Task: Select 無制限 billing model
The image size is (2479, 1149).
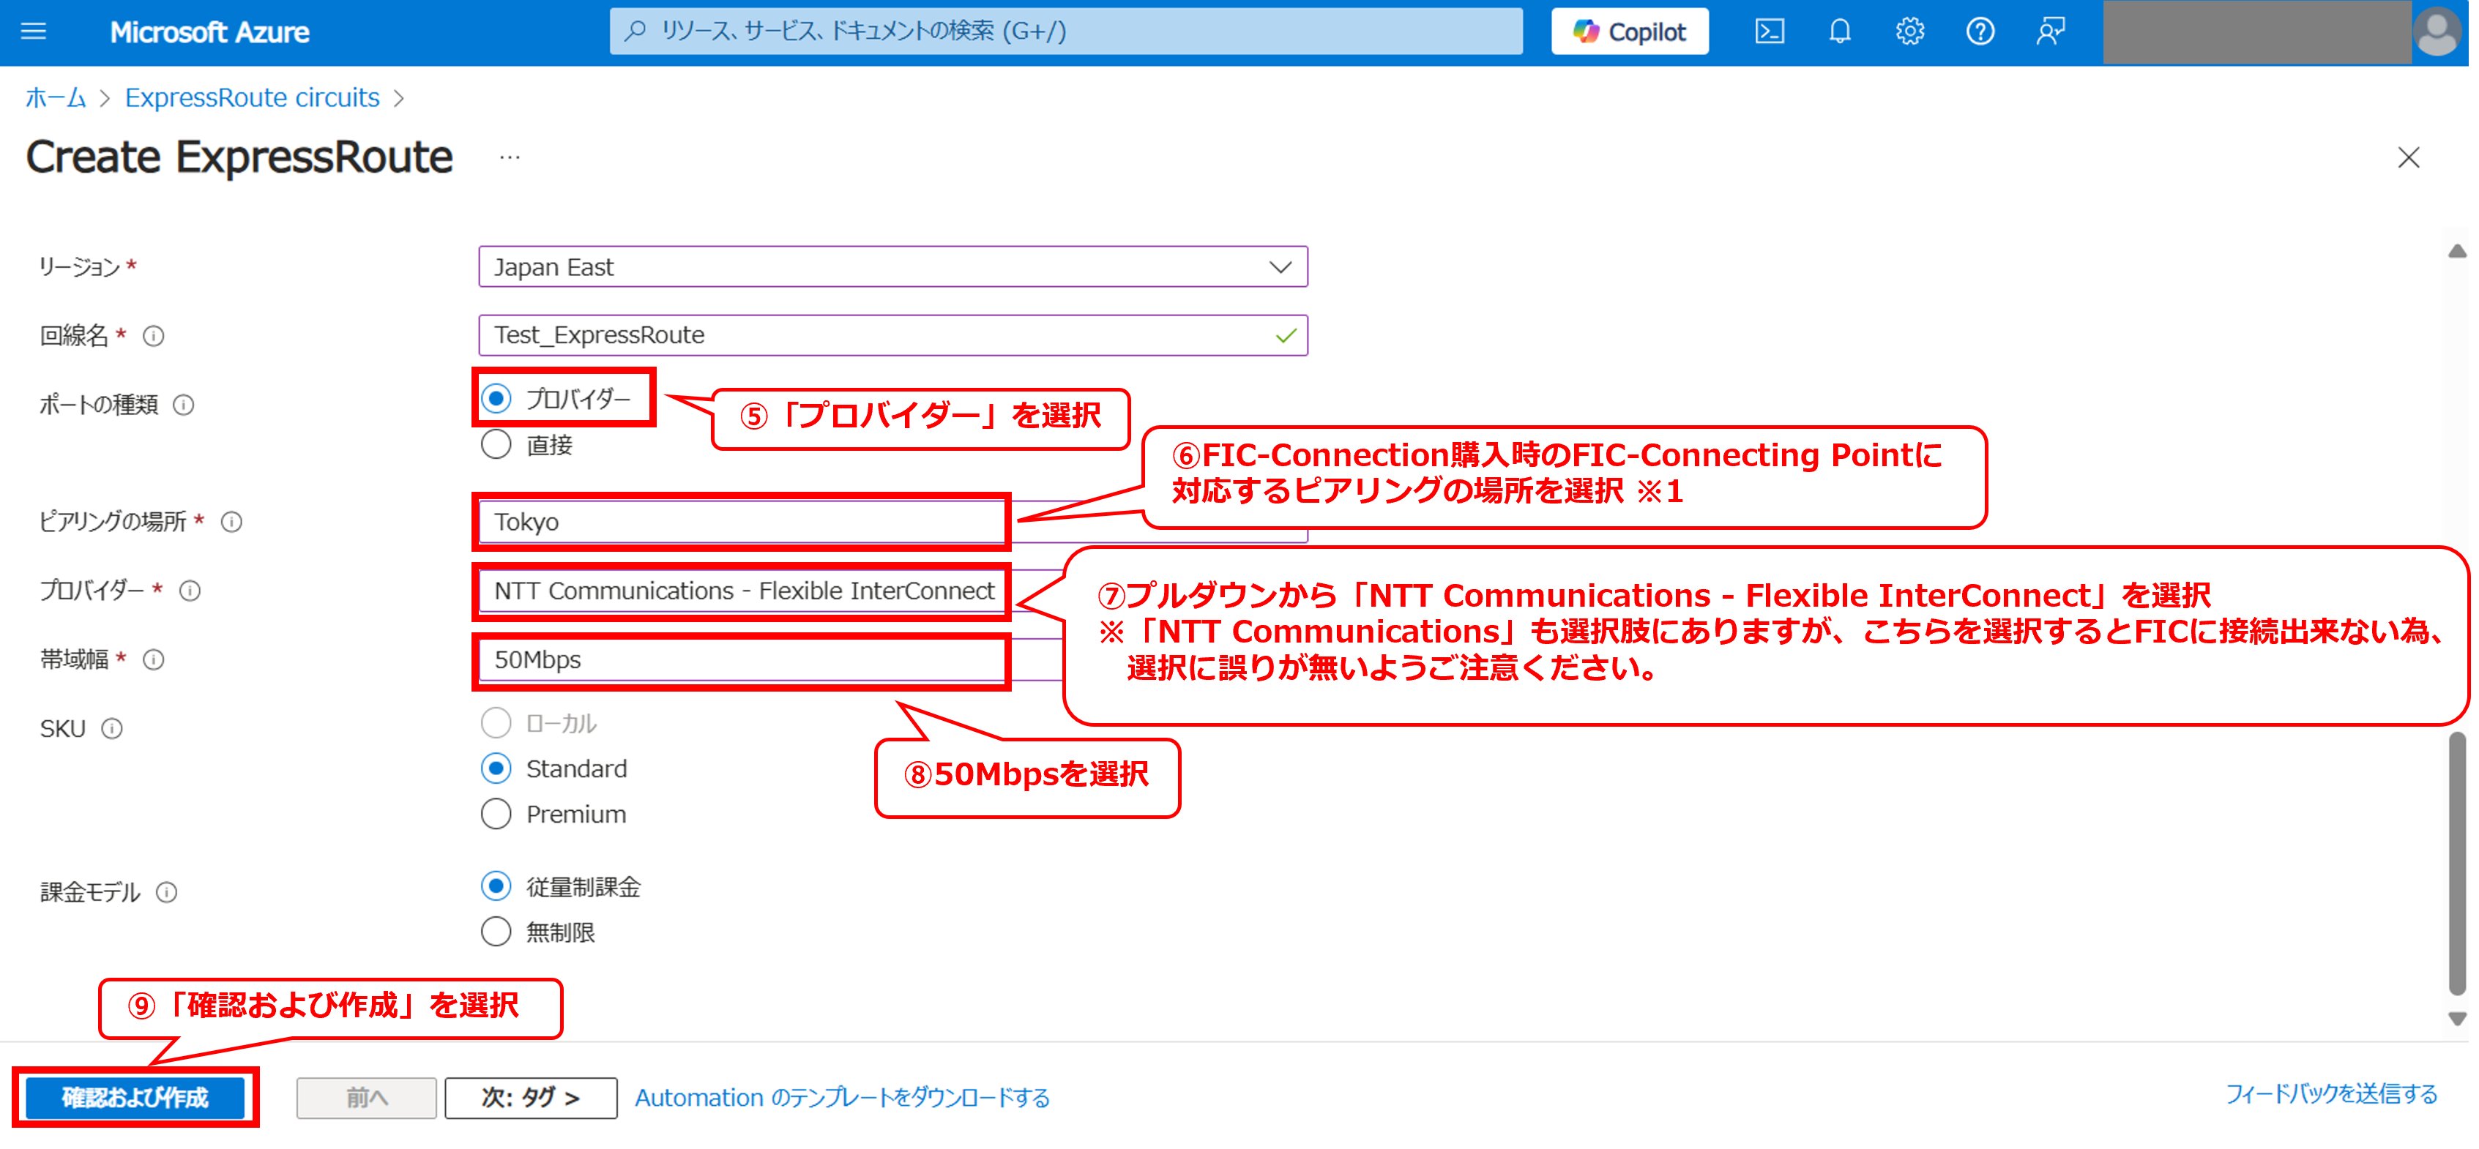Action: pos(496,932)
